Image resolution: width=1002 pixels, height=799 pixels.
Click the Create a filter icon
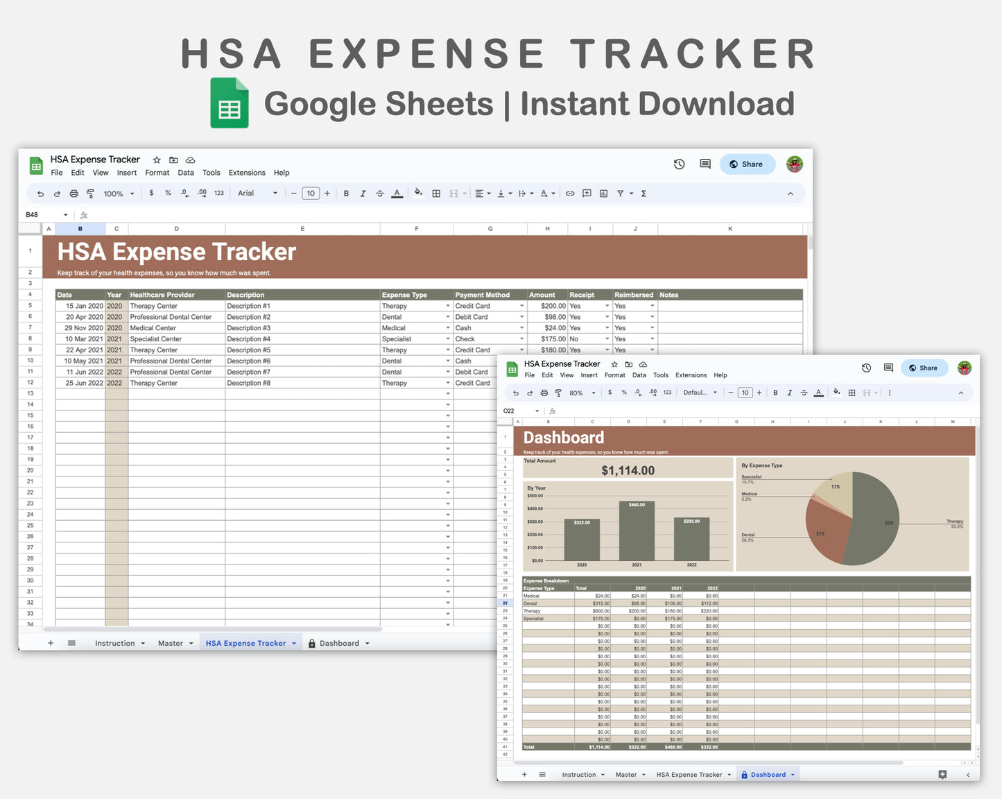pos(621,194)
